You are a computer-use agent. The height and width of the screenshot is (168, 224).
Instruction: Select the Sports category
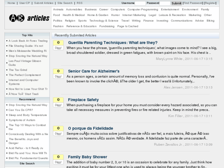coord(82,21)
